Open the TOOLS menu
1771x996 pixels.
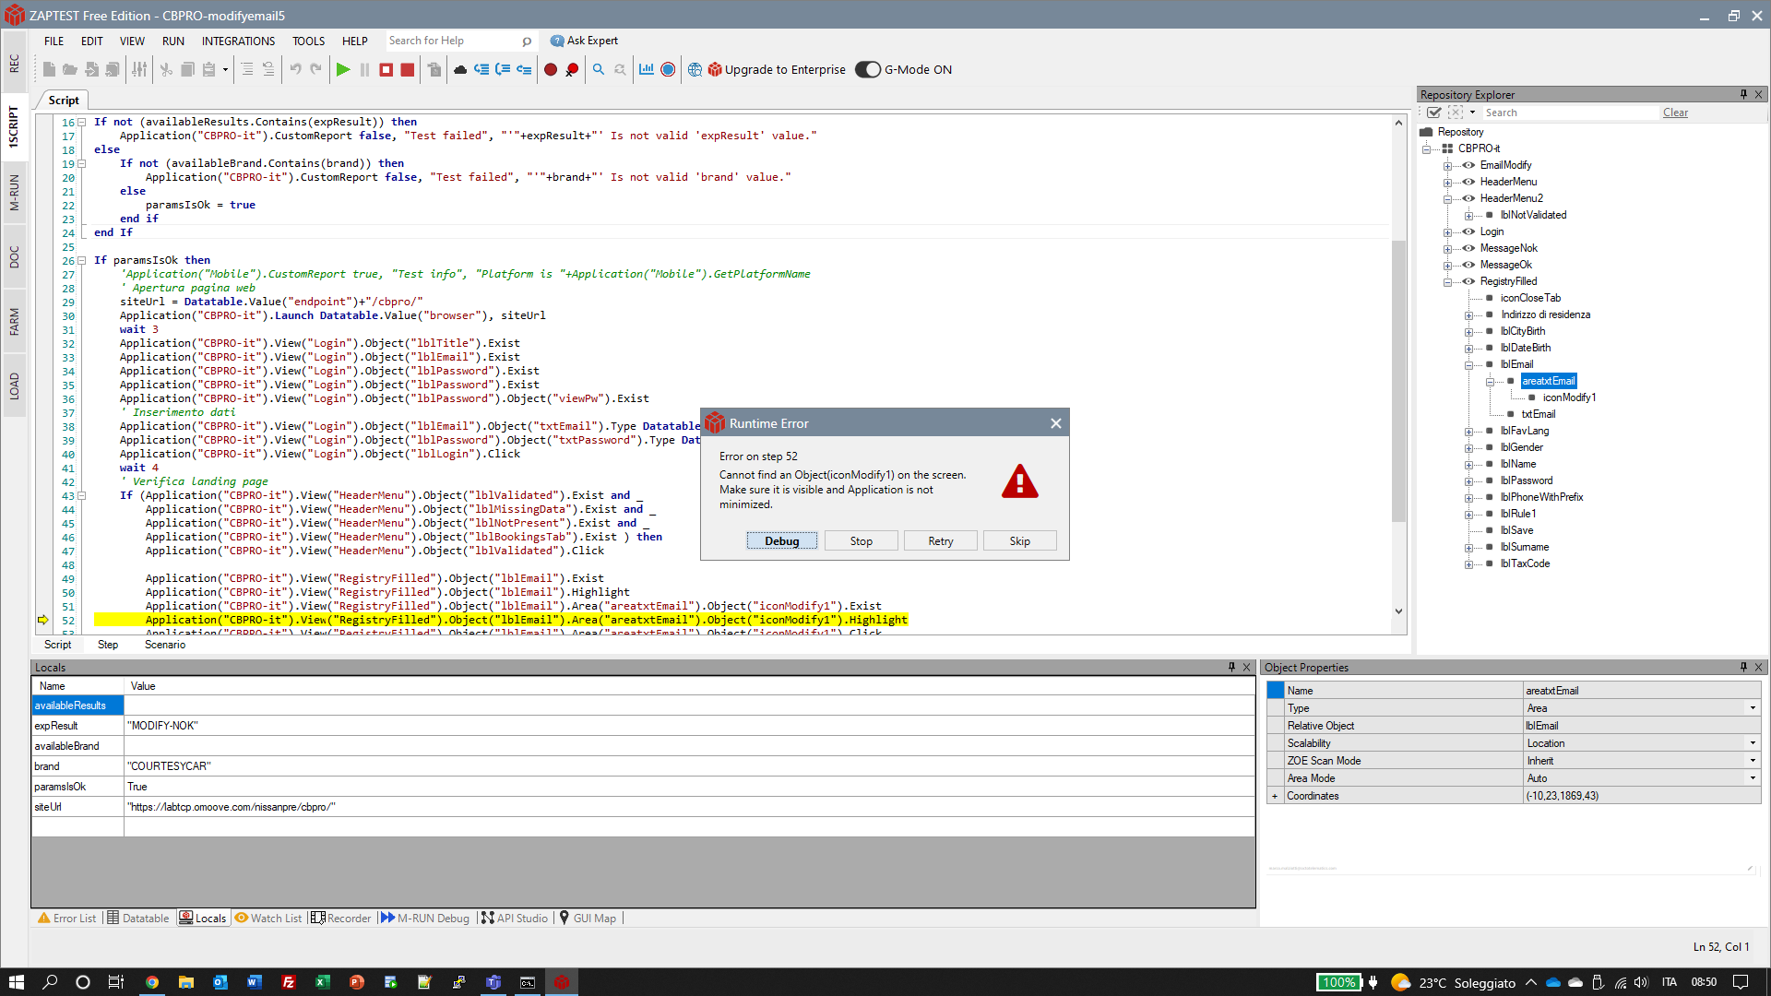[x=308, y=41]
